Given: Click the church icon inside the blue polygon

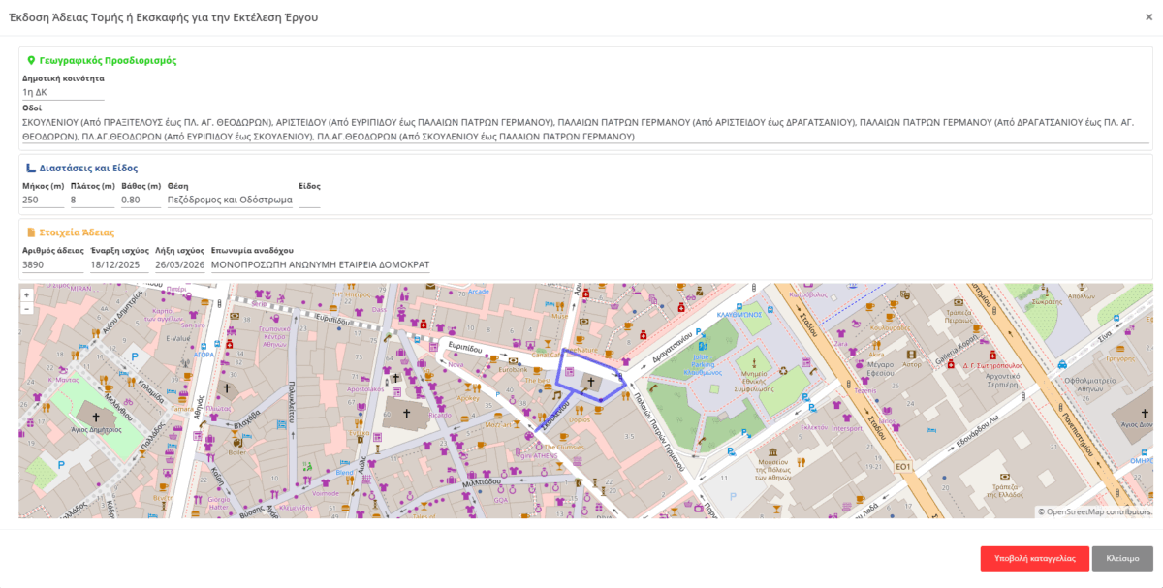Looking at the screenshot, I should tap(589, 383).
